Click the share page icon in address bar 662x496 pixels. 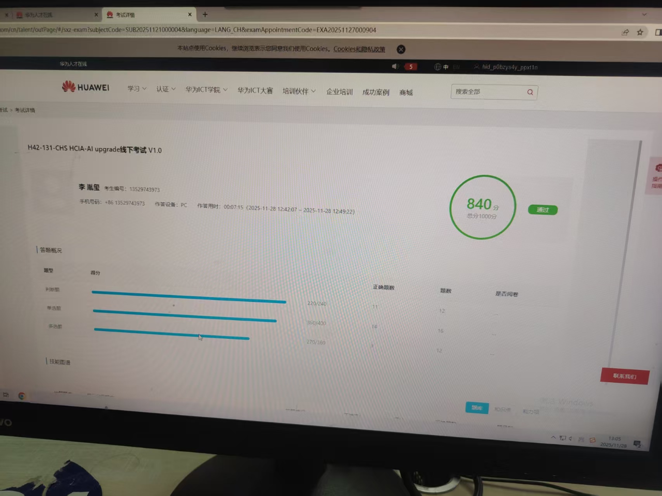coord(625,32)
